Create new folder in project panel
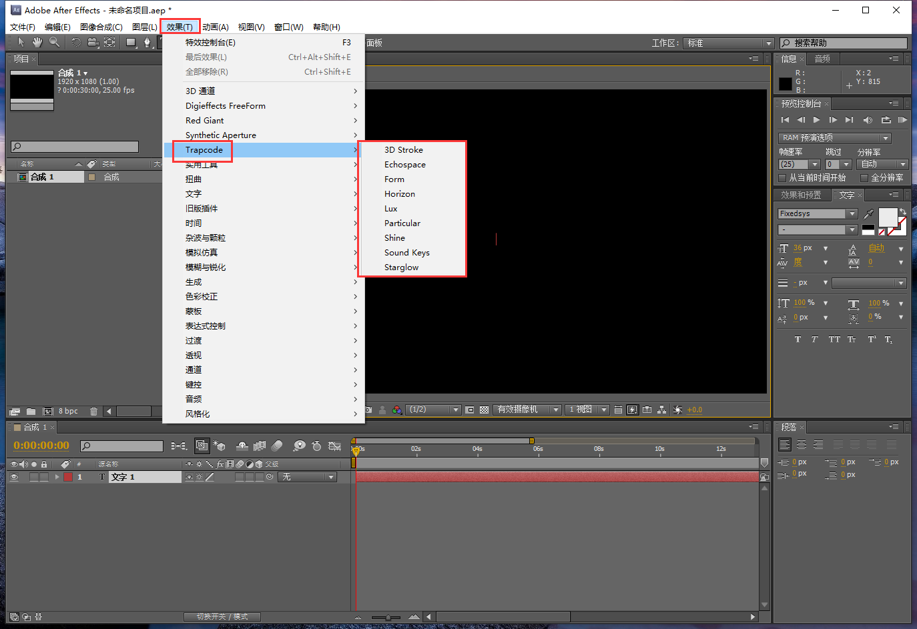Screen dimensions: 917x629 (x=31, y=412)
